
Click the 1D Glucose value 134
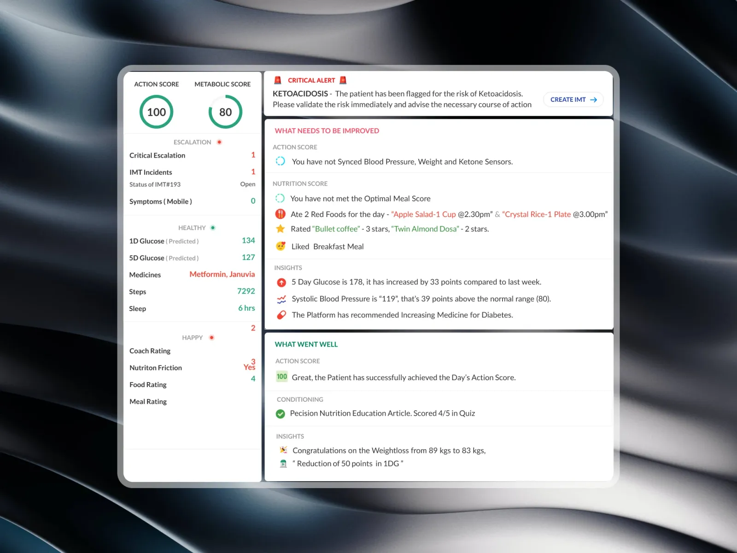248,241
